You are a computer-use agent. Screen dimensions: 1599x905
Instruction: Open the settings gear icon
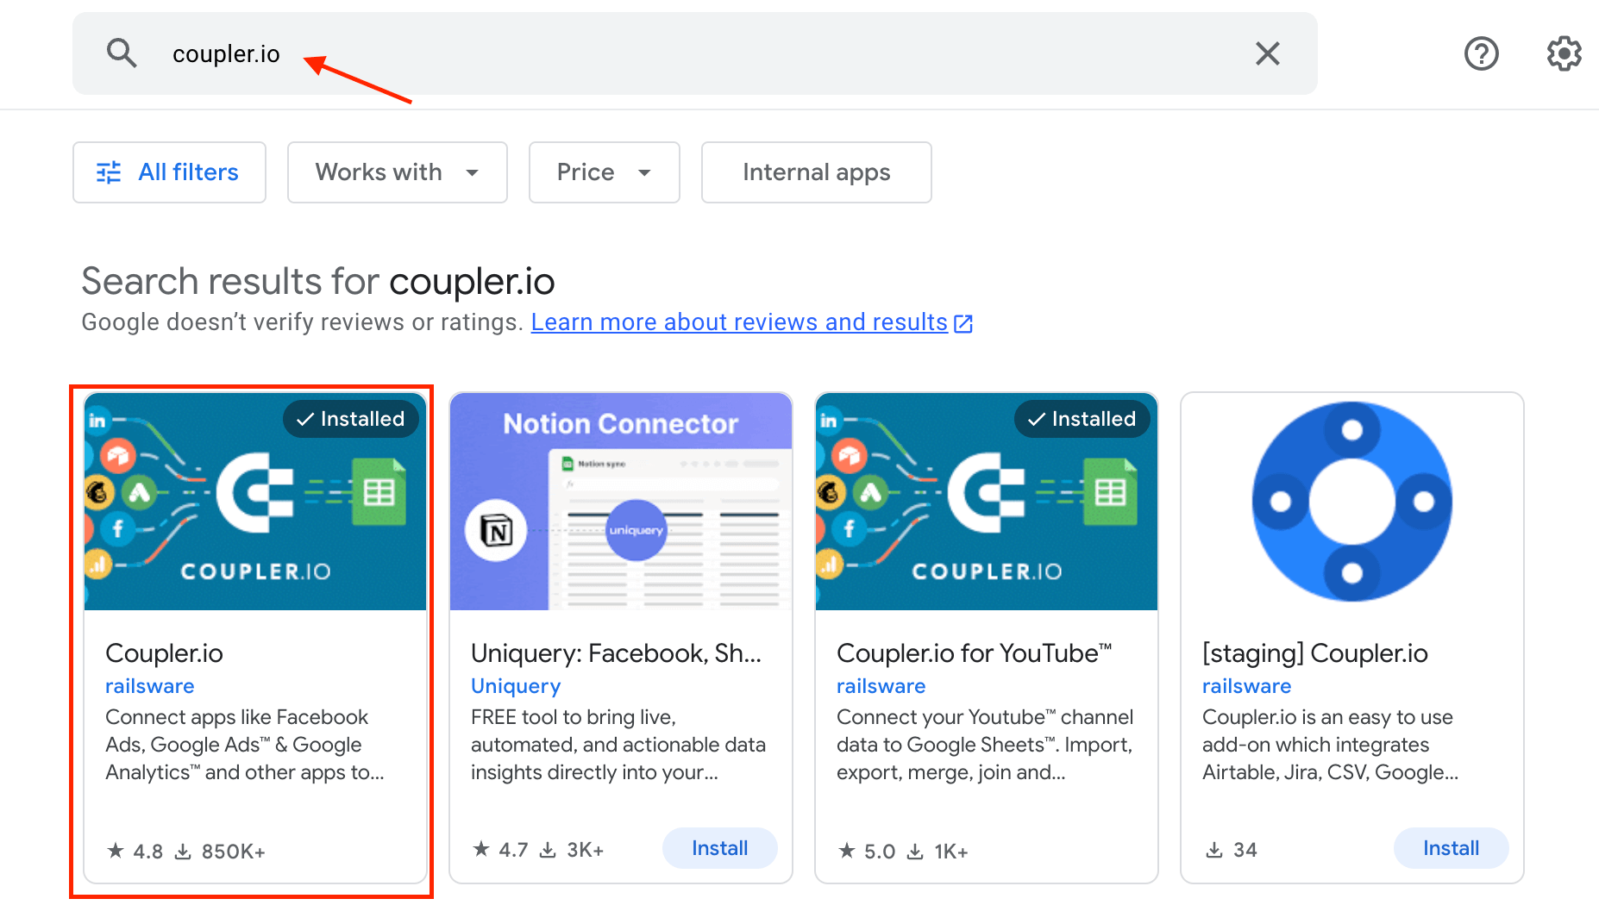coord(1563,53)
